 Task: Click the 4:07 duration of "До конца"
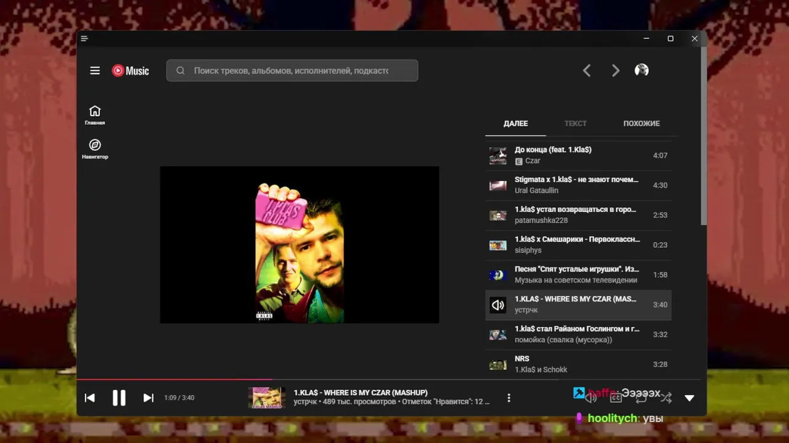click(660, 156)
